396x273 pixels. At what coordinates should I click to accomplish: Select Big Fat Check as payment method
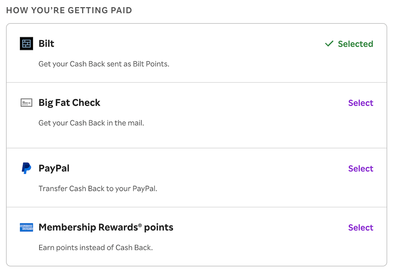(360, 103)
